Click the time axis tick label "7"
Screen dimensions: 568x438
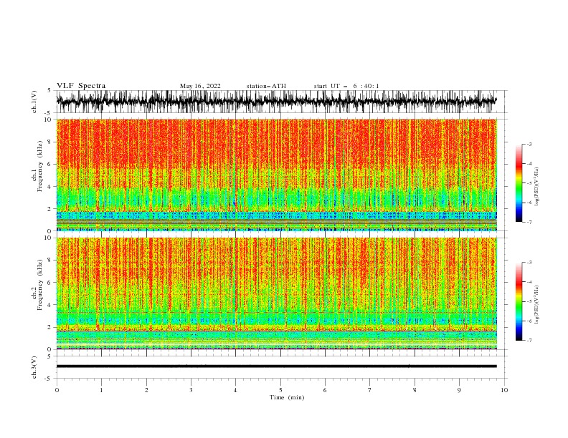(x=370, y=390)
